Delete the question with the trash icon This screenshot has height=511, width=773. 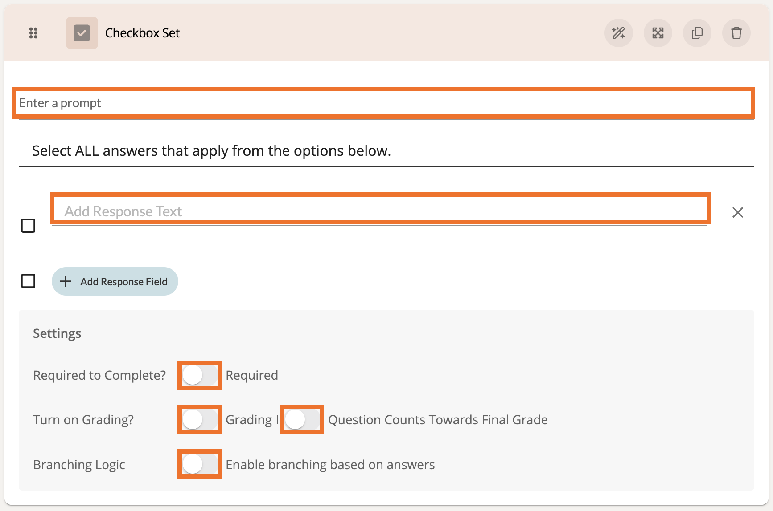(x=736, y=33)
